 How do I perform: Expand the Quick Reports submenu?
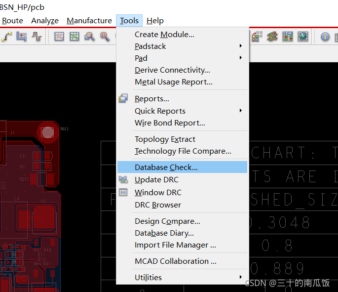pos(183,111)
